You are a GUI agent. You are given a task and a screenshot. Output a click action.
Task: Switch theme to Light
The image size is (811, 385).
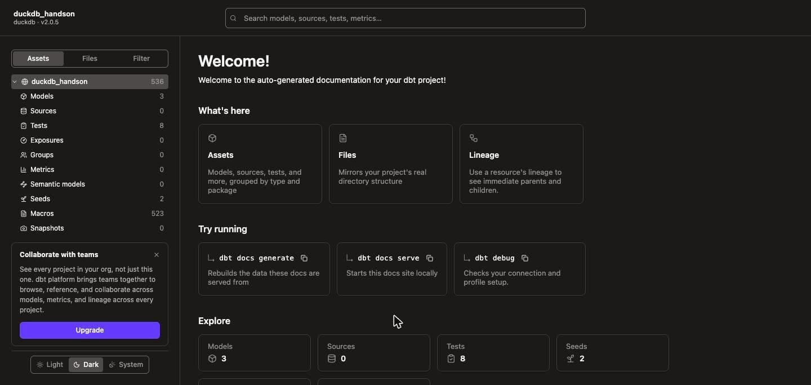click(50, 365)
